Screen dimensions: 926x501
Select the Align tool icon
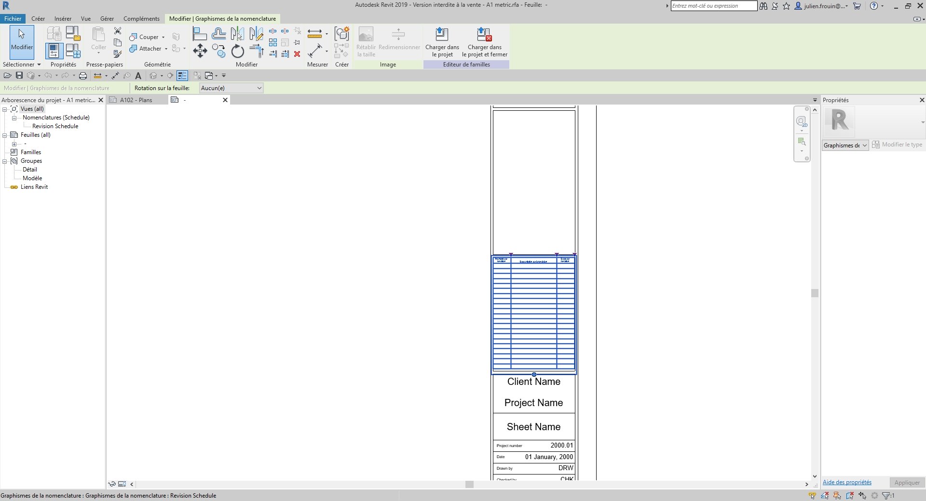click(200, 34)
